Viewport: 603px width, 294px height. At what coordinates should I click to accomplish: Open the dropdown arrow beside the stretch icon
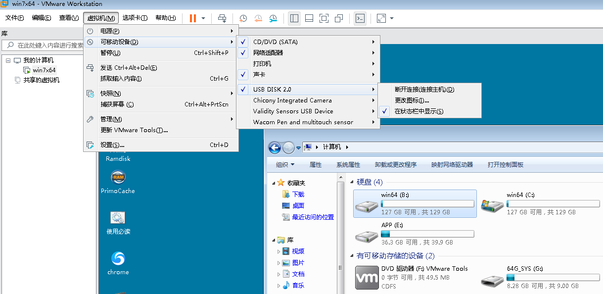392,18
